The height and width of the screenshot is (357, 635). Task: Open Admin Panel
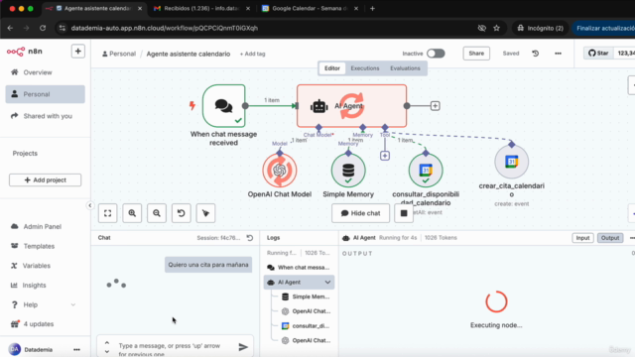click(42, 226)
